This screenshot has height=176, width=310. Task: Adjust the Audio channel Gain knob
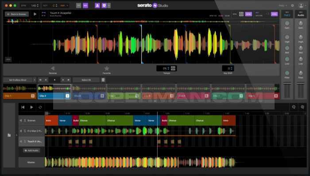point(301,23)
